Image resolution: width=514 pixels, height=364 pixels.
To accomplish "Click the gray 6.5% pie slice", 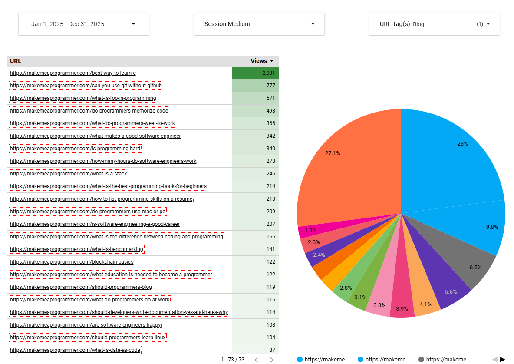I will point(469,261).
